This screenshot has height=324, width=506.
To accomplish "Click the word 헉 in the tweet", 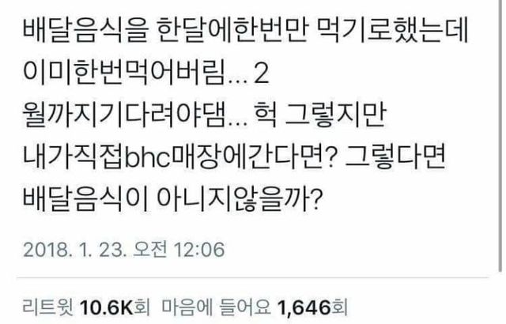I will 266,115.
